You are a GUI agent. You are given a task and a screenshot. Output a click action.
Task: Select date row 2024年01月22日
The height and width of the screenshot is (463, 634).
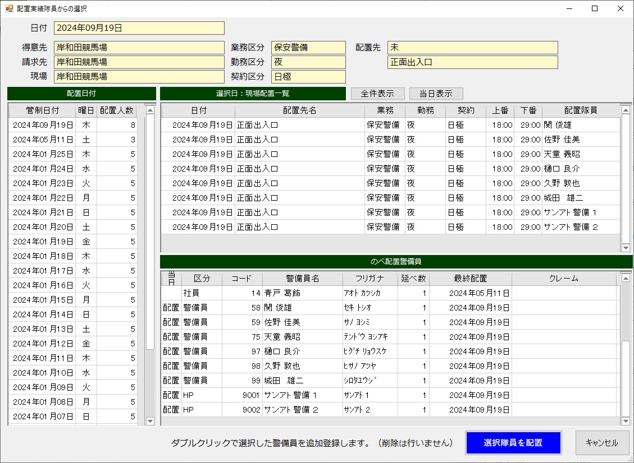tap(73, 198)
